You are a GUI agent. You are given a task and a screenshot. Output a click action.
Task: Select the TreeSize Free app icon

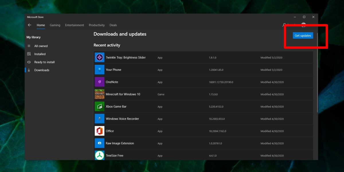pos(99,155)
